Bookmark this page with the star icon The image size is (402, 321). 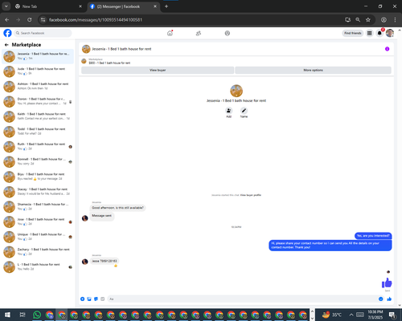(x=368, y=20)
